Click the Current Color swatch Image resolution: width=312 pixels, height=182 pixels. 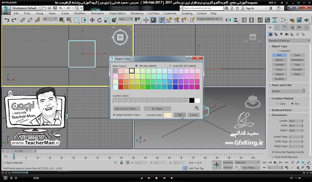(x=167, y=115)
